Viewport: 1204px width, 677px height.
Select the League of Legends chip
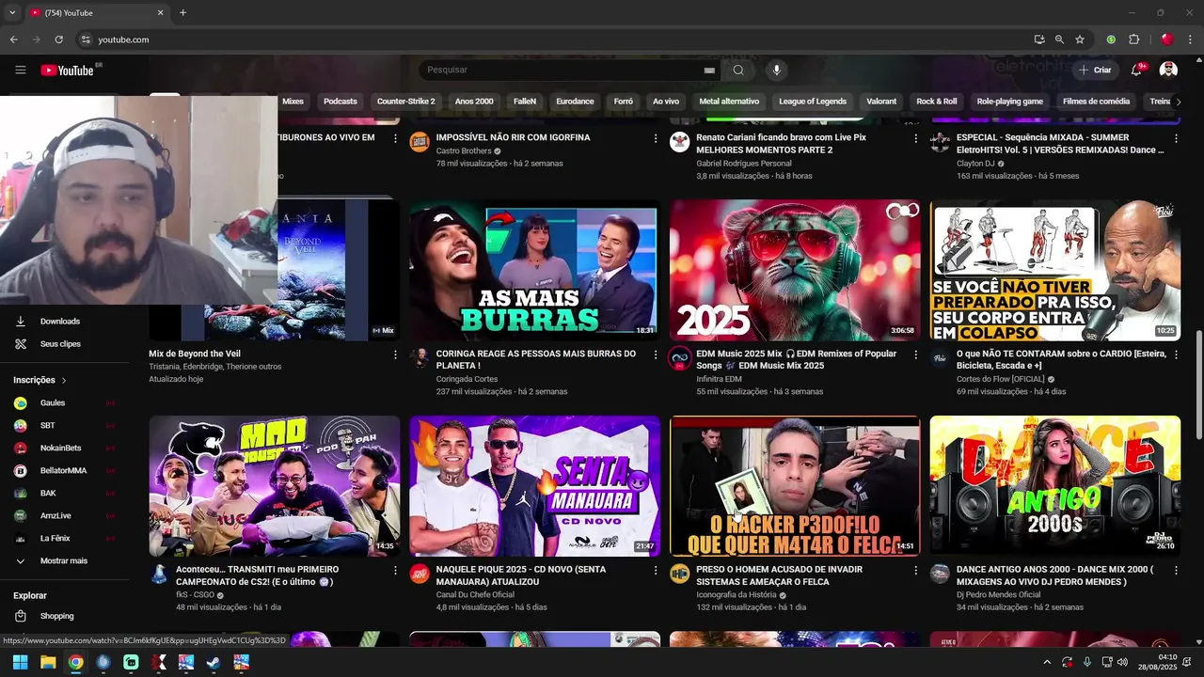tap(813, 102)
